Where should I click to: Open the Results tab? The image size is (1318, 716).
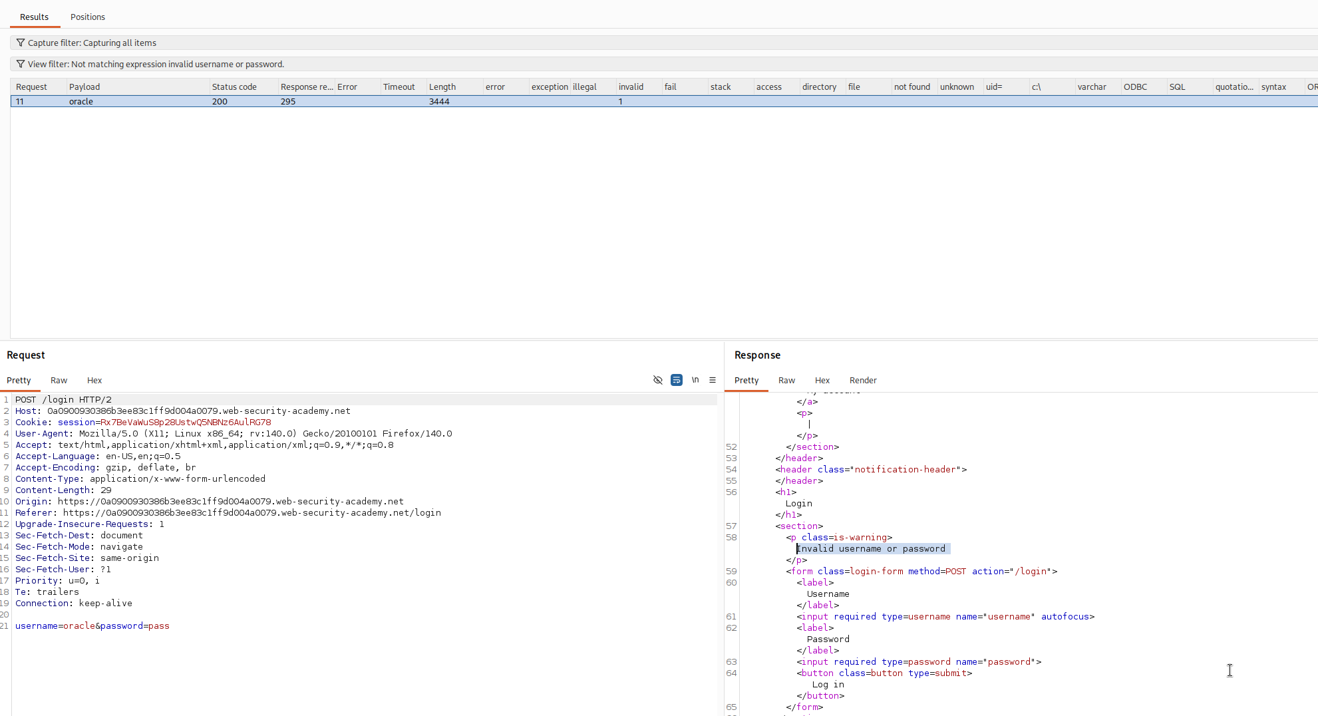(34, 17)
